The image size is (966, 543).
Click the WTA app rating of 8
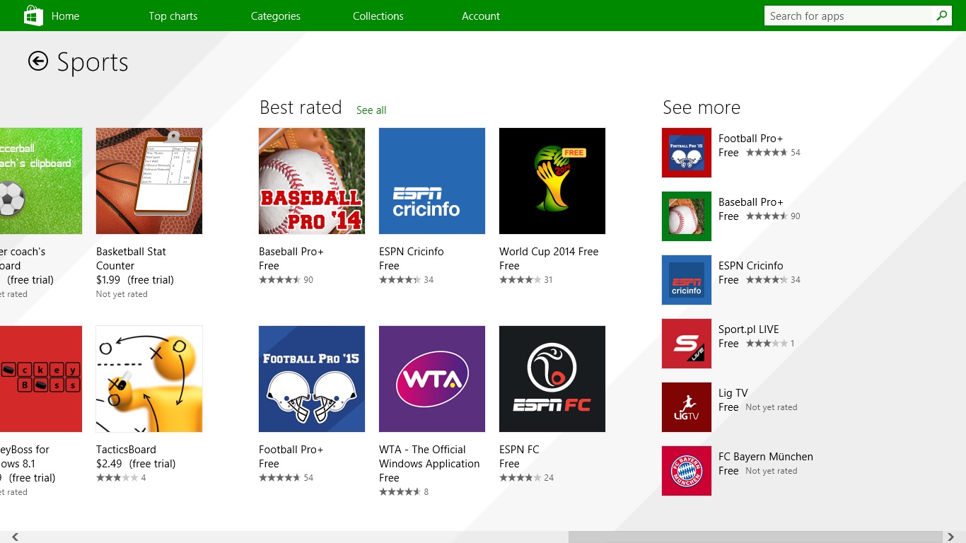click(404, 492)
